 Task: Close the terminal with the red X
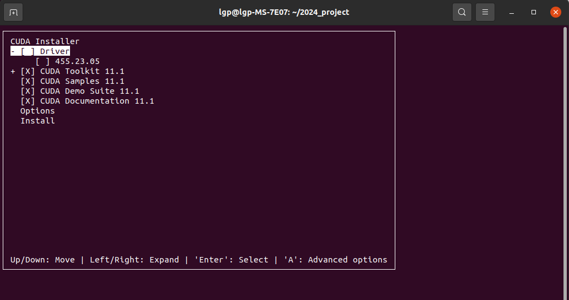[556, 12]
